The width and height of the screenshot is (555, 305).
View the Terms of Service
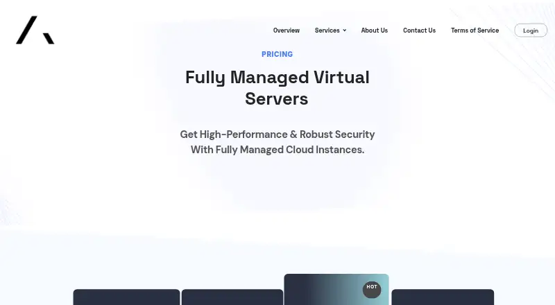click(475, 31)
